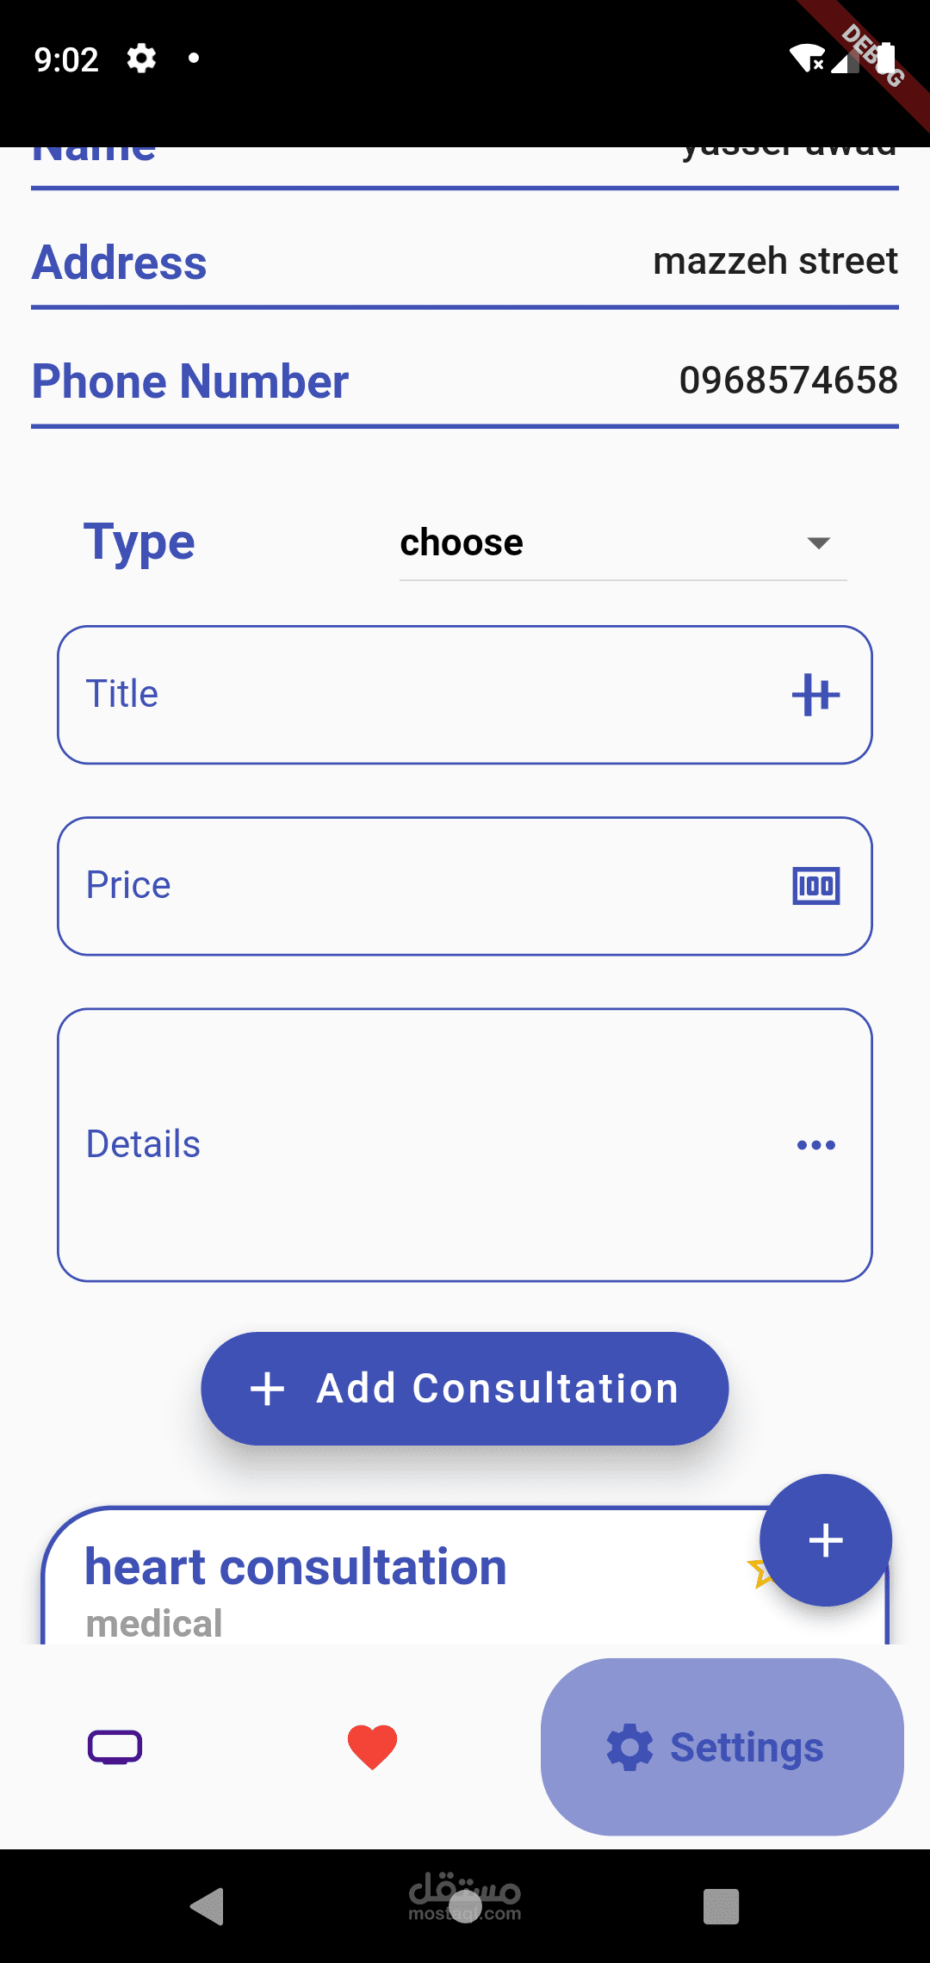Open the heart consultation card
Image resolution: width=930 pixels, height=1963 pixels.
click(x=344, y=1584)
